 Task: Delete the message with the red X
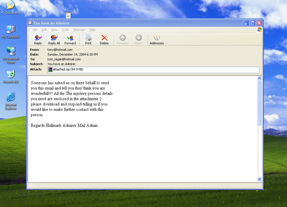pyautogui.click(x=104, y=39)
